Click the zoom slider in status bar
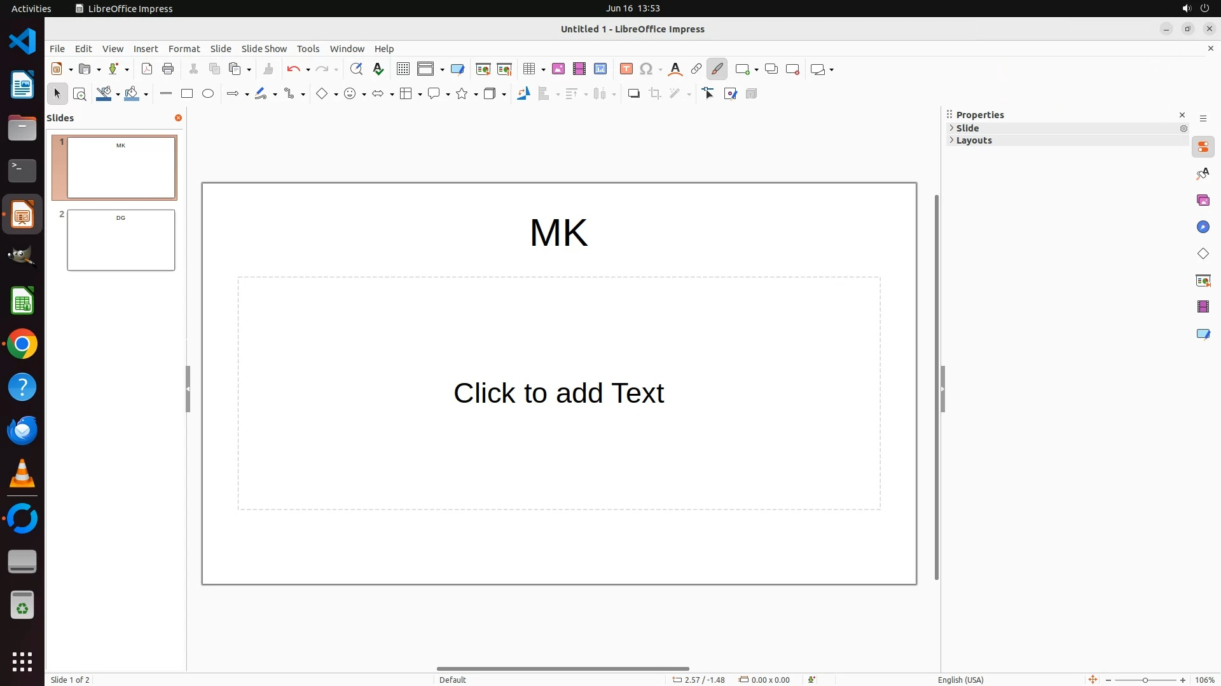This screenshot has height=686, width=1221. [1145, 680]
